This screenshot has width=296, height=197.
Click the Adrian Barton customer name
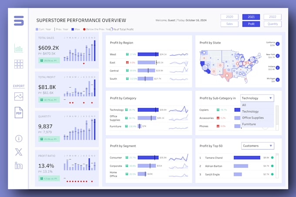(x=213, y=166)
